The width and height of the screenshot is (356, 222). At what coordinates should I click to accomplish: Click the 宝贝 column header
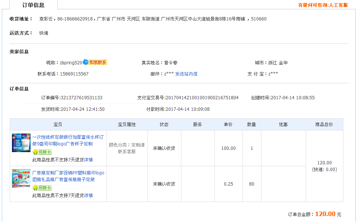[x=58, y=125]
